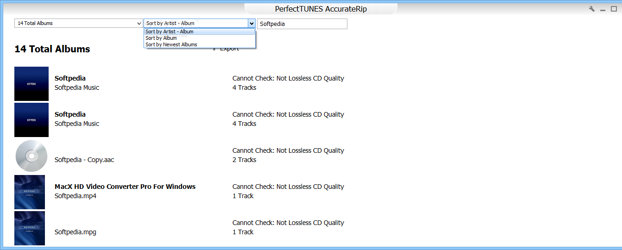Screen dimensions: 622x250
Task: Collapse the sort dropdown using its arrow
Action: pos(251,23)
